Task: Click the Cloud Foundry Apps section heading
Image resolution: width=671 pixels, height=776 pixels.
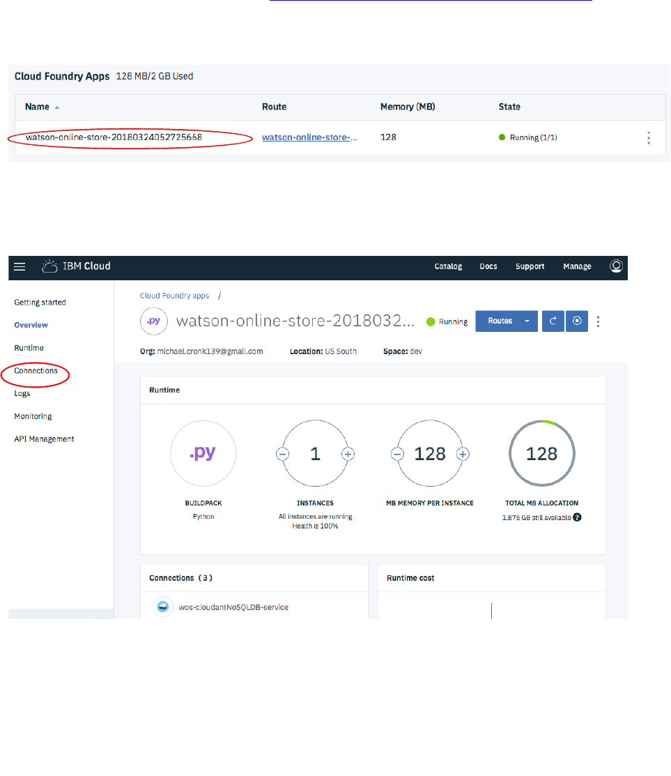Action: 62,76
